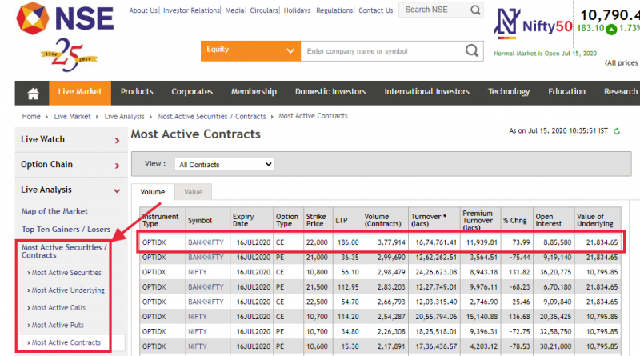This screenshot has height=356, width=640.
Task: Click the company search magnifier icon
Action: click(x=472, y=51)
